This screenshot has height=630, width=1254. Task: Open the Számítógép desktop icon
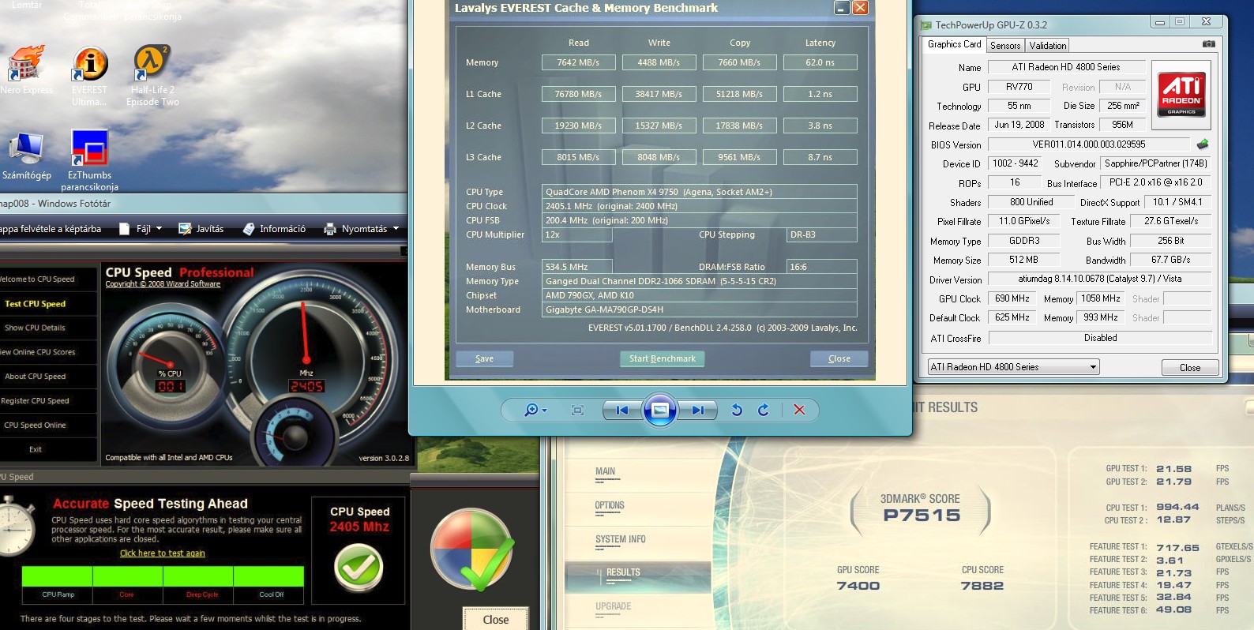pos(26,156)
